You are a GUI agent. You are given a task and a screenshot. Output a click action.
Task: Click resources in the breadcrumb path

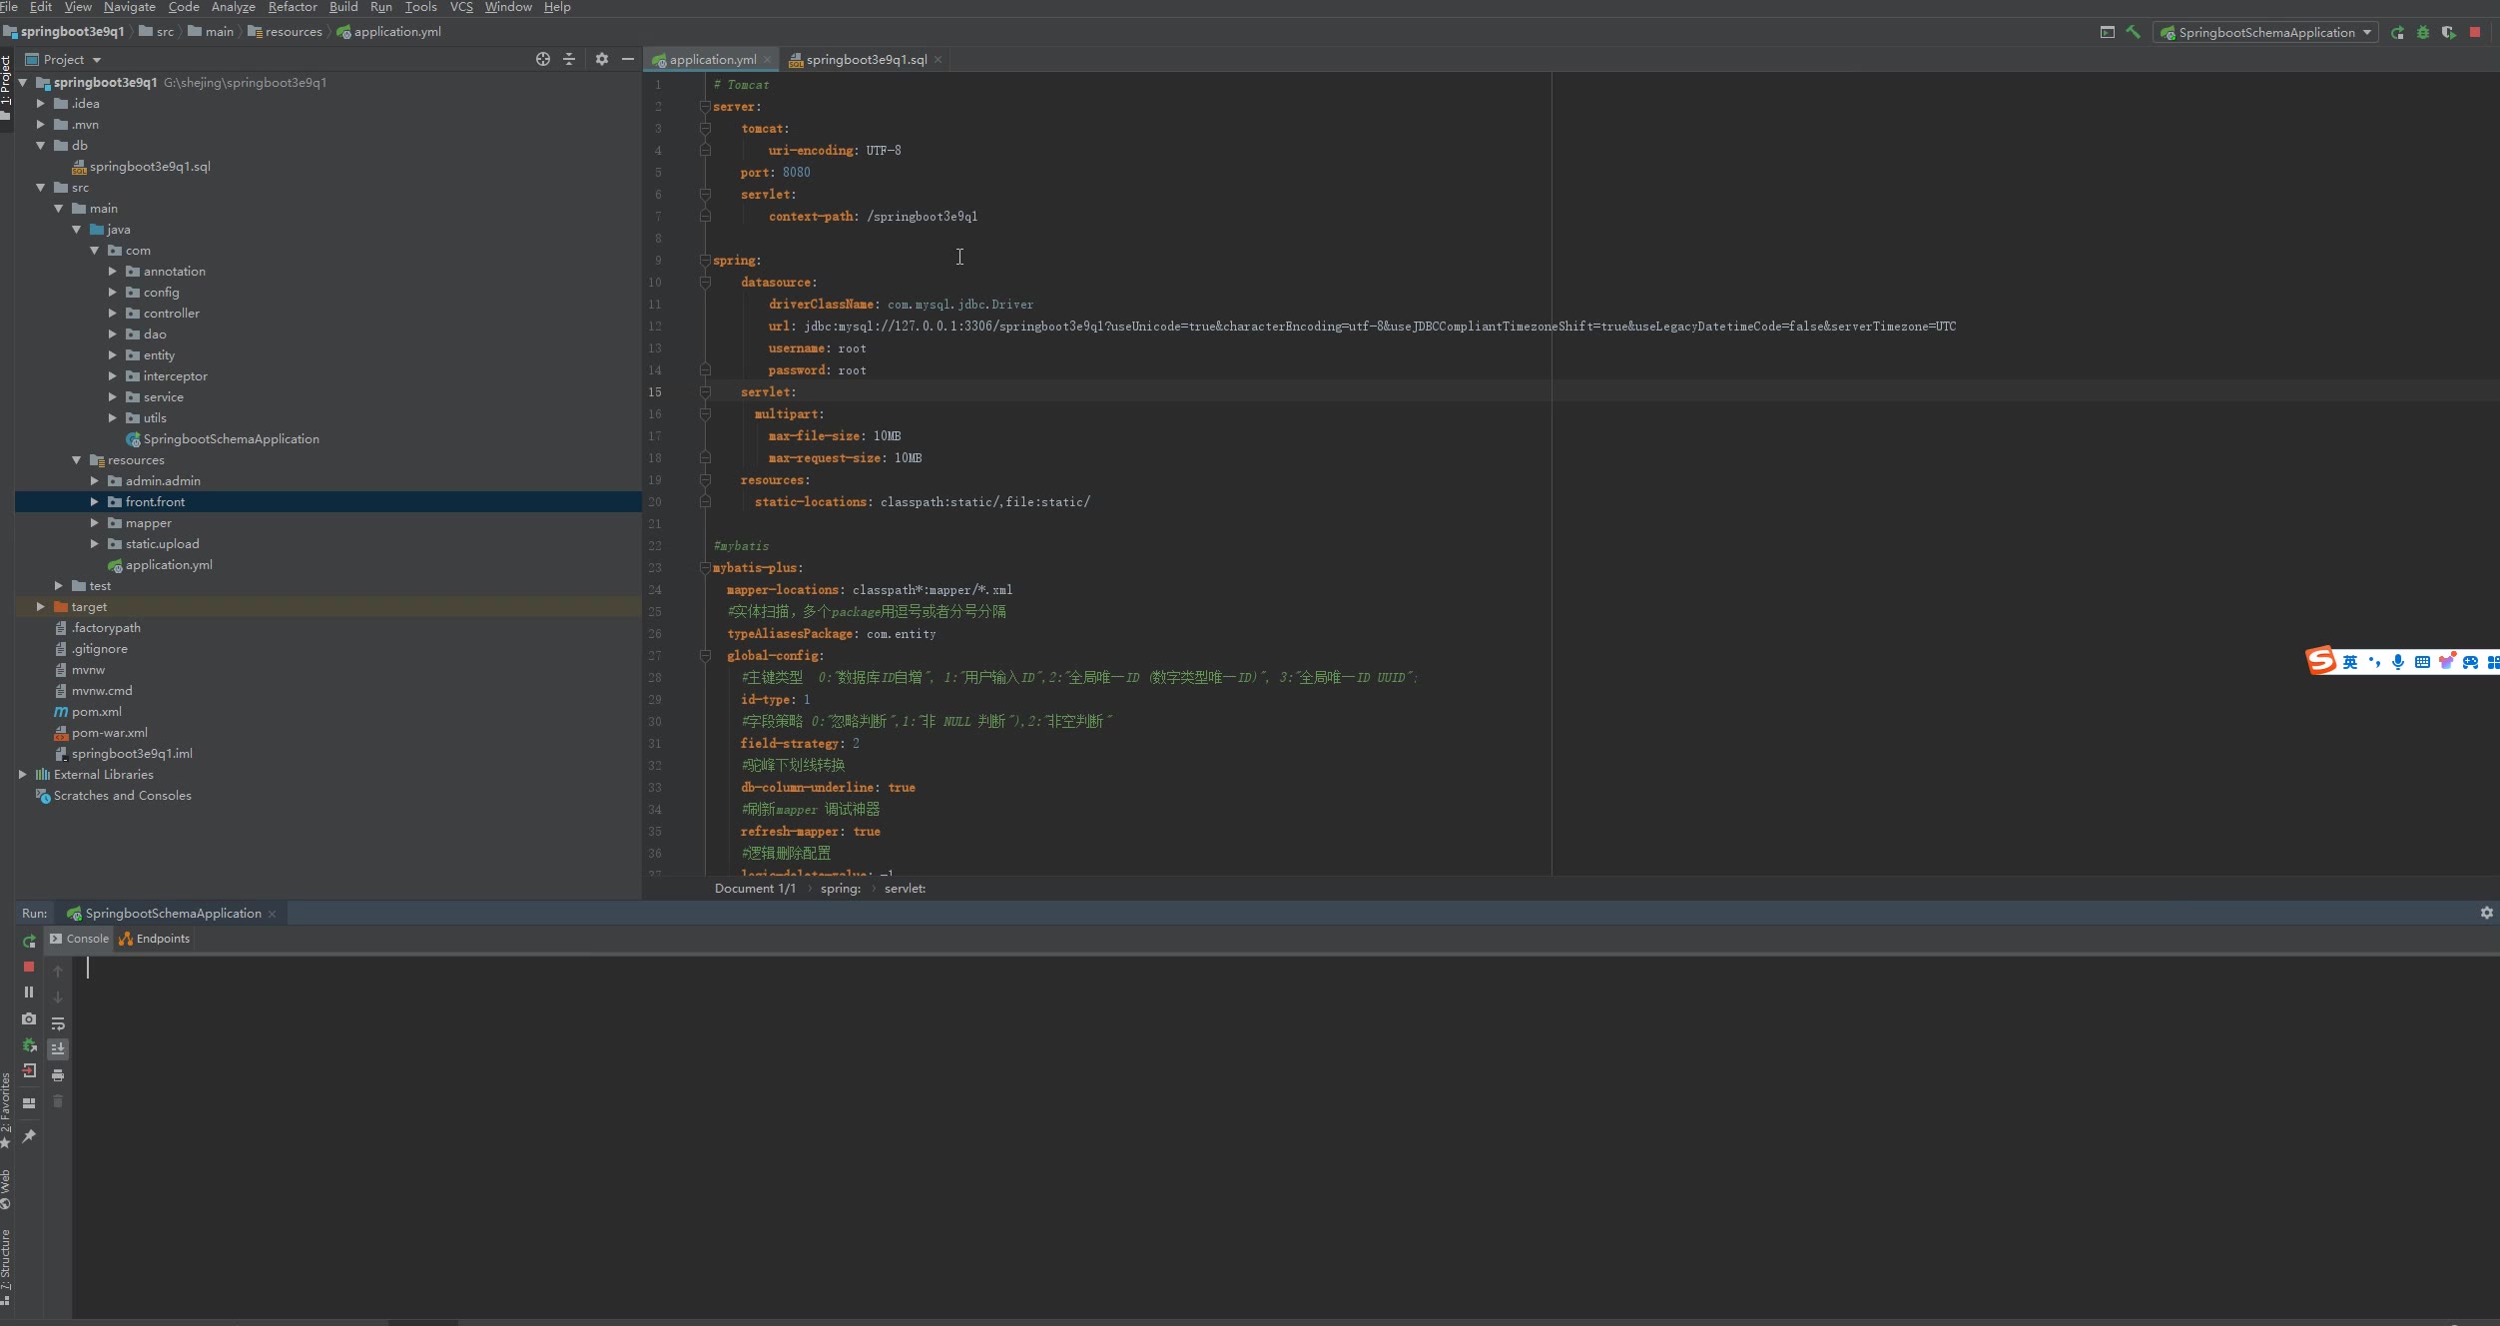pyautogui.click(x=286, y=32)
